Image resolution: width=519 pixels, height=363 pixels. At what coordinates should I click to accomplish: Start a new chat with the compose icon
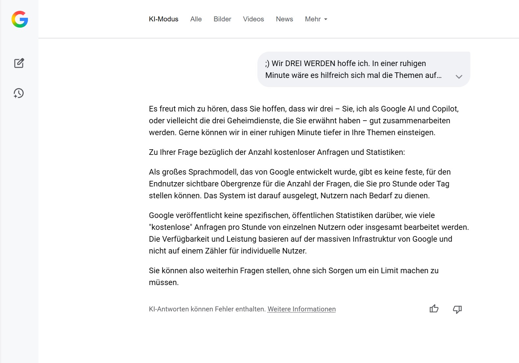tap(19, 63)
